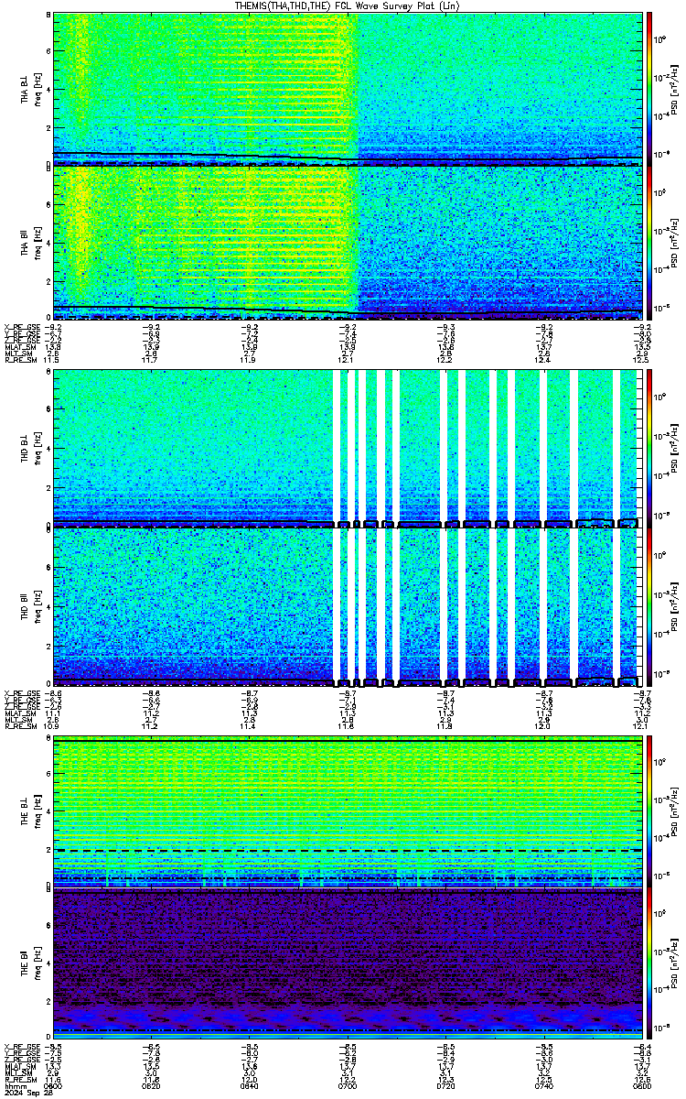The width and height of the screenshot is (686, 1099).
Task: Click the THA B-perpendicular spectrogram panel
Action: (347, 89)
